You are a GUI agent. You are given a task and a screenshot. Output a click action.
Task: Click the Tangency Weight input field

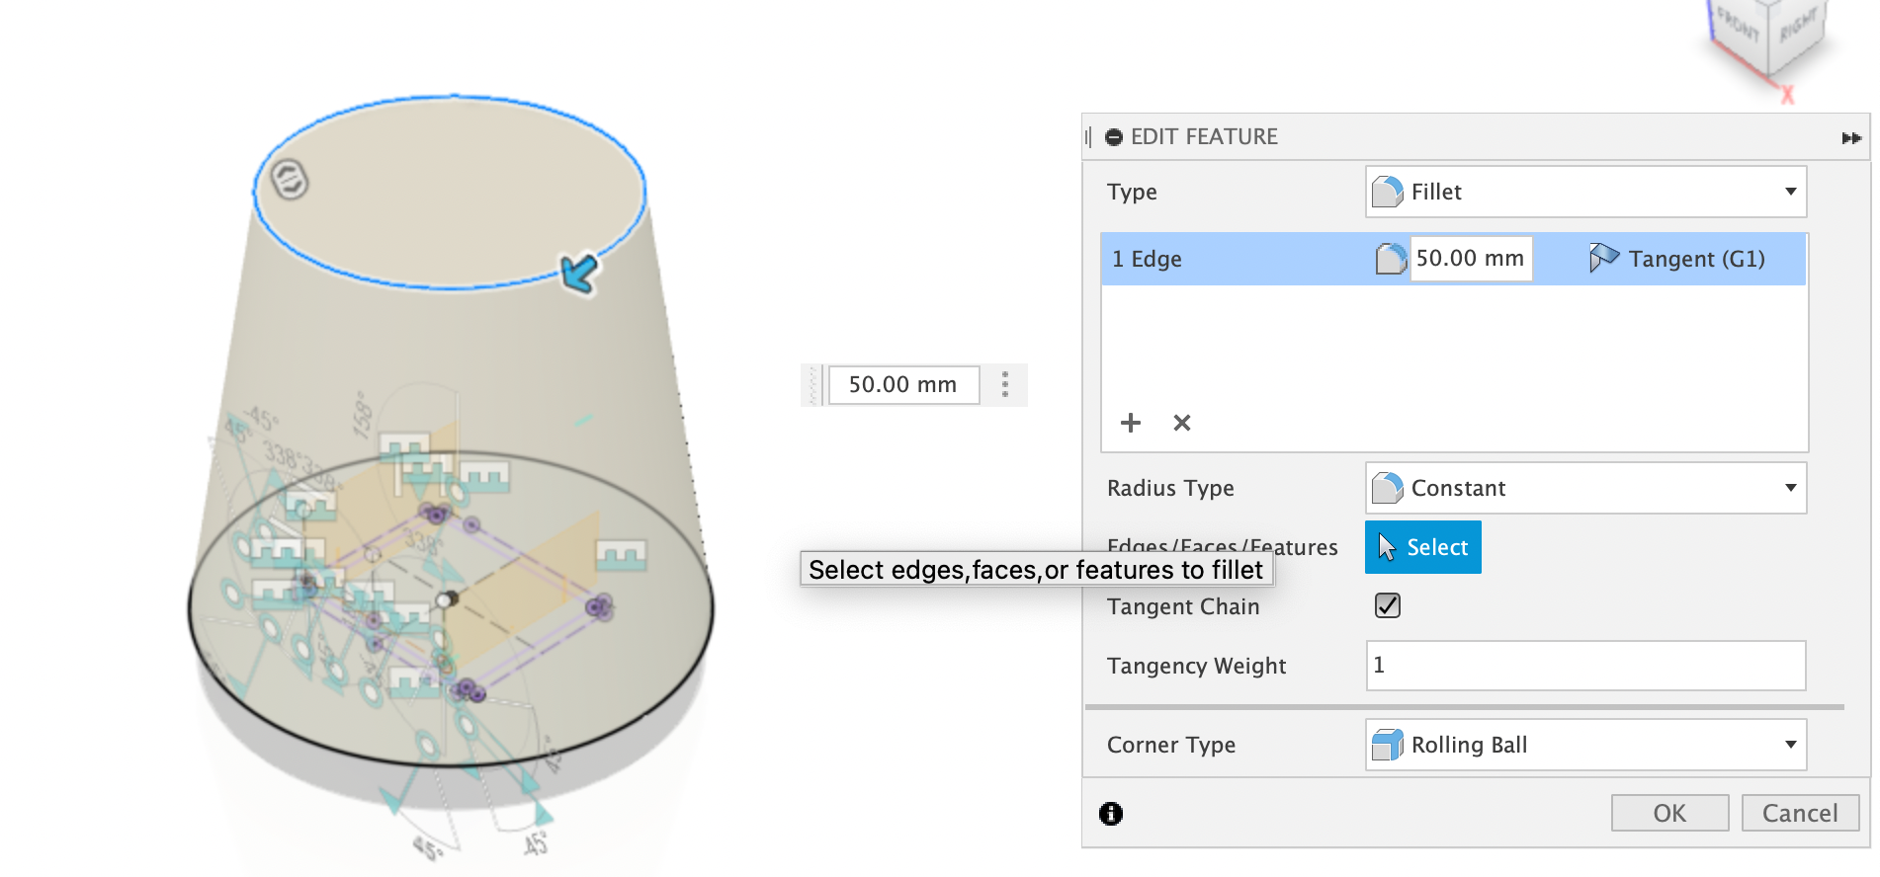[1585, 666]
